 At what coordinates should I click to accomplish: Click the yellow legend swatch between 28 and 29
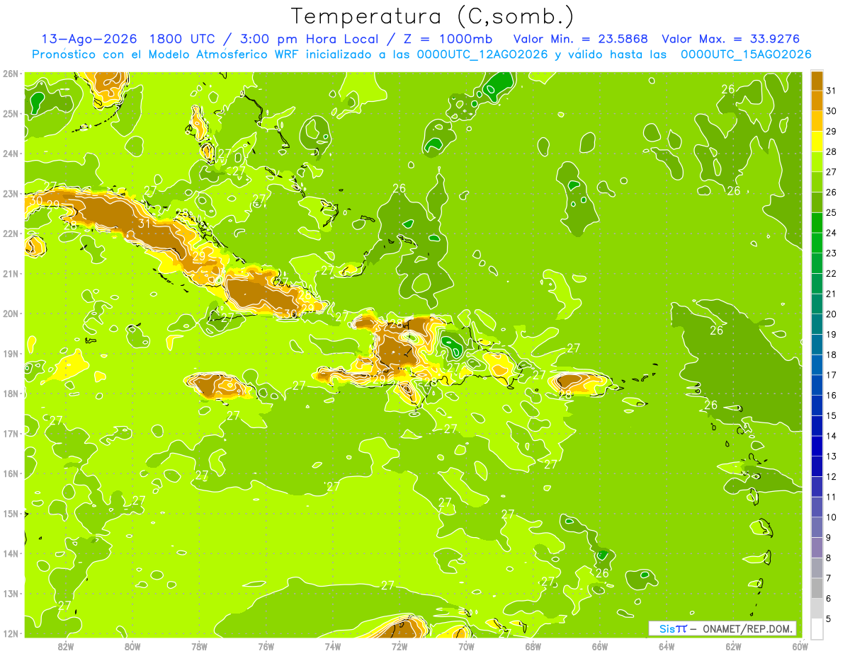[817, 142]
